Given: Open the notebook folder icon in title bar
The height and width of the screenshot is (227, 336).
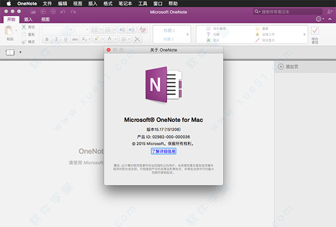Looking at the screenshot, I should coord(33,12).
